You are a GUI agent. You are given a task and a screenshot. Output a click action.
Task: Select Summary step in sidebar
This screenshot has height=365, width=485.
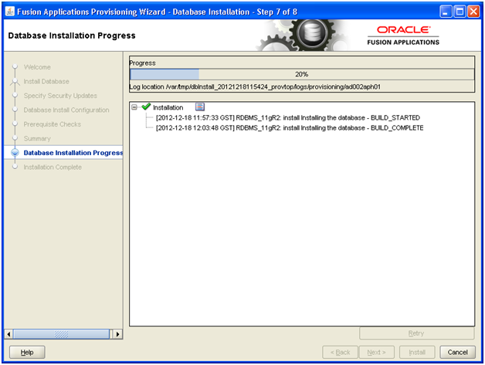[x=37, y=138]
